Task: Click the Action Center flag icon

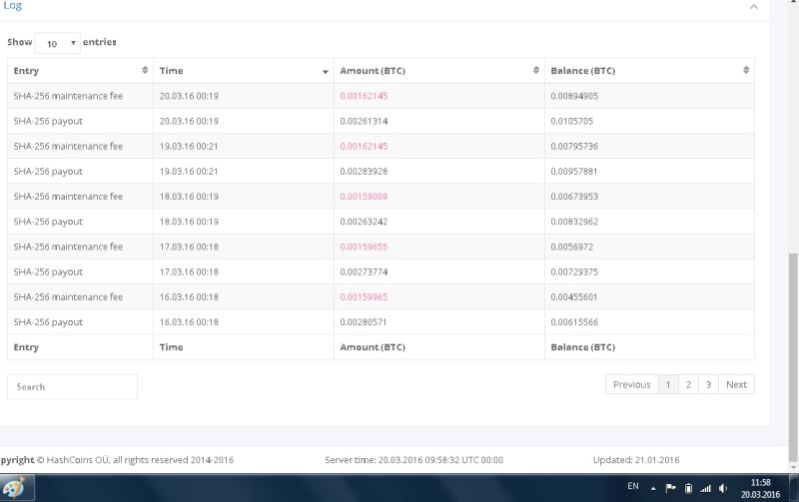Action: point(670,488)
